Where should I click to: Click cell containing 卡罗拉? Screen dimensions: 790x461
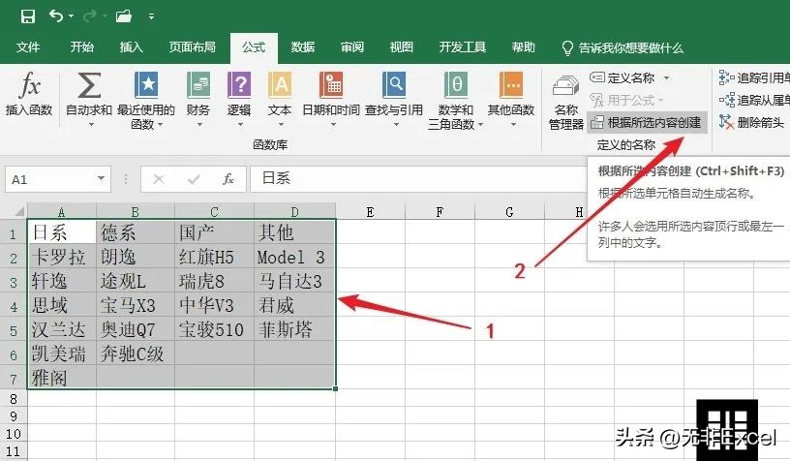61,257
